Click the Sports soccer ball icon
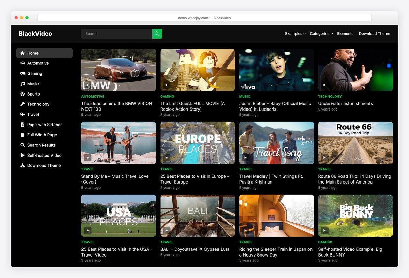The width and height of the screenshot is (409, 278). pos(22,94)
